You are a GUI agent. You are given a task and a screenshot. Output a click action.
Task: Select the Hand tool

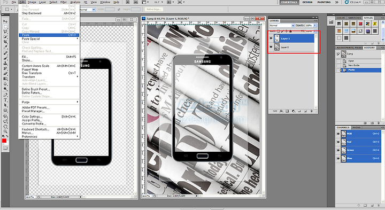coord(5,127)
